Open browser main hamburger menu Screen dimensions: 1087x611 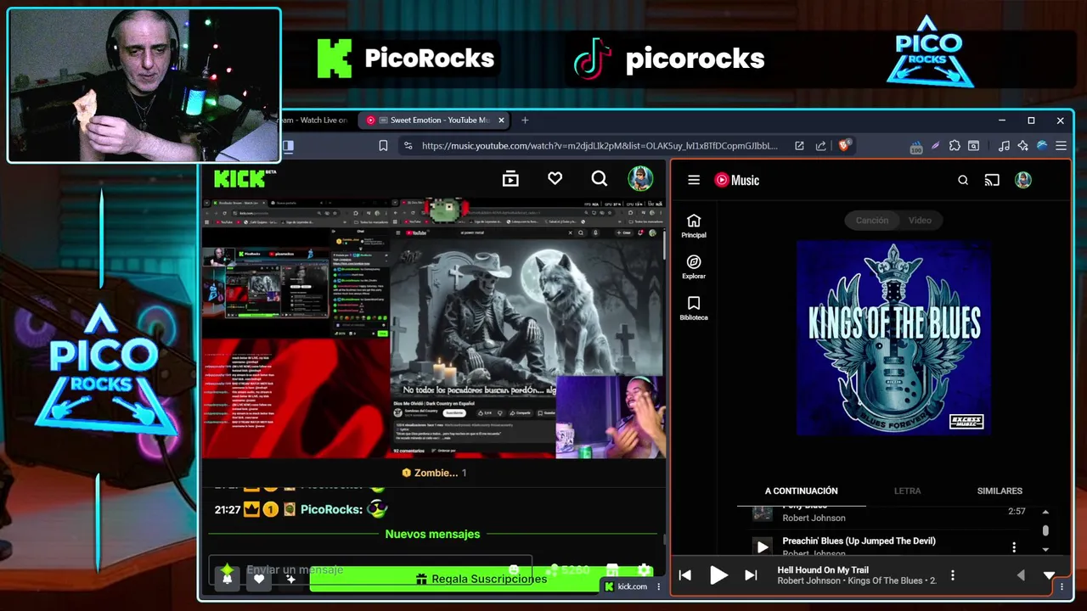click(x=1061, y=146)
